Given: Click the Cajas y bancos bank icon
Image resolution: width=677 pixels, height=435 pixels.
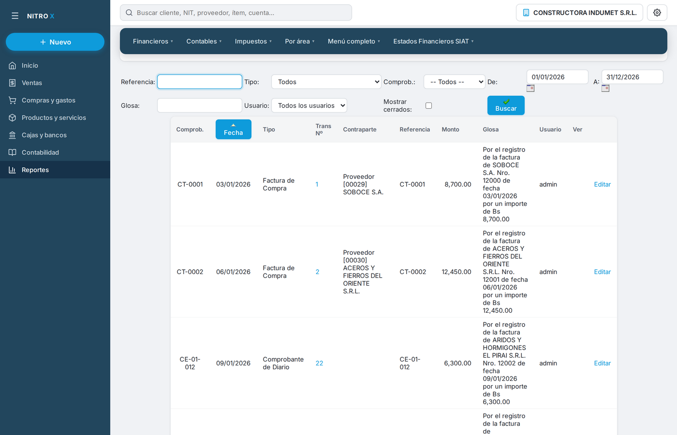Looking at the screenshot, I should click(x=13, y=135).
